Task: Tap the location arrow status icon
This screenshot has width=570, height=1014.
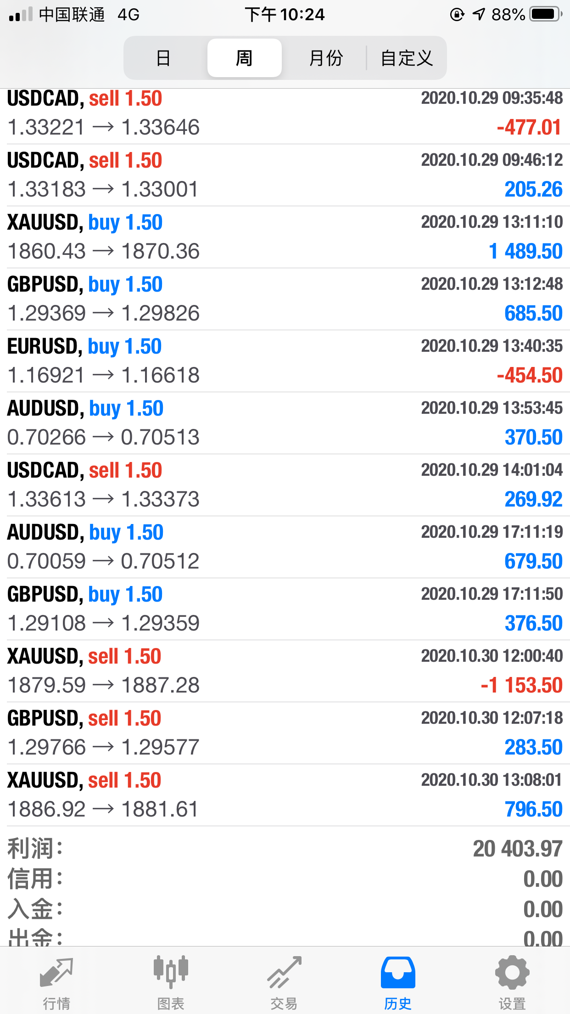Action: 479,15
